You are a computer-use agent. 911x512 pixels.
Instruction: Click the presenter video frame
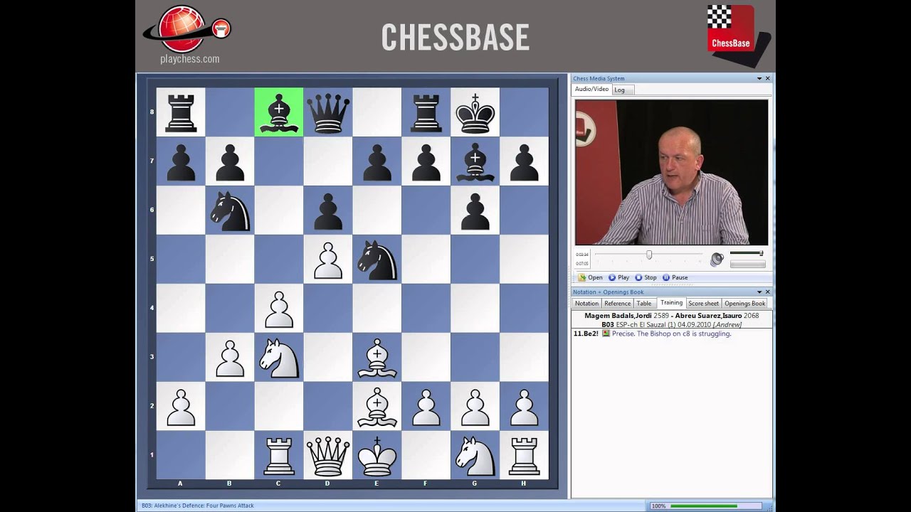pyautogui.click(x=671, y=172)
